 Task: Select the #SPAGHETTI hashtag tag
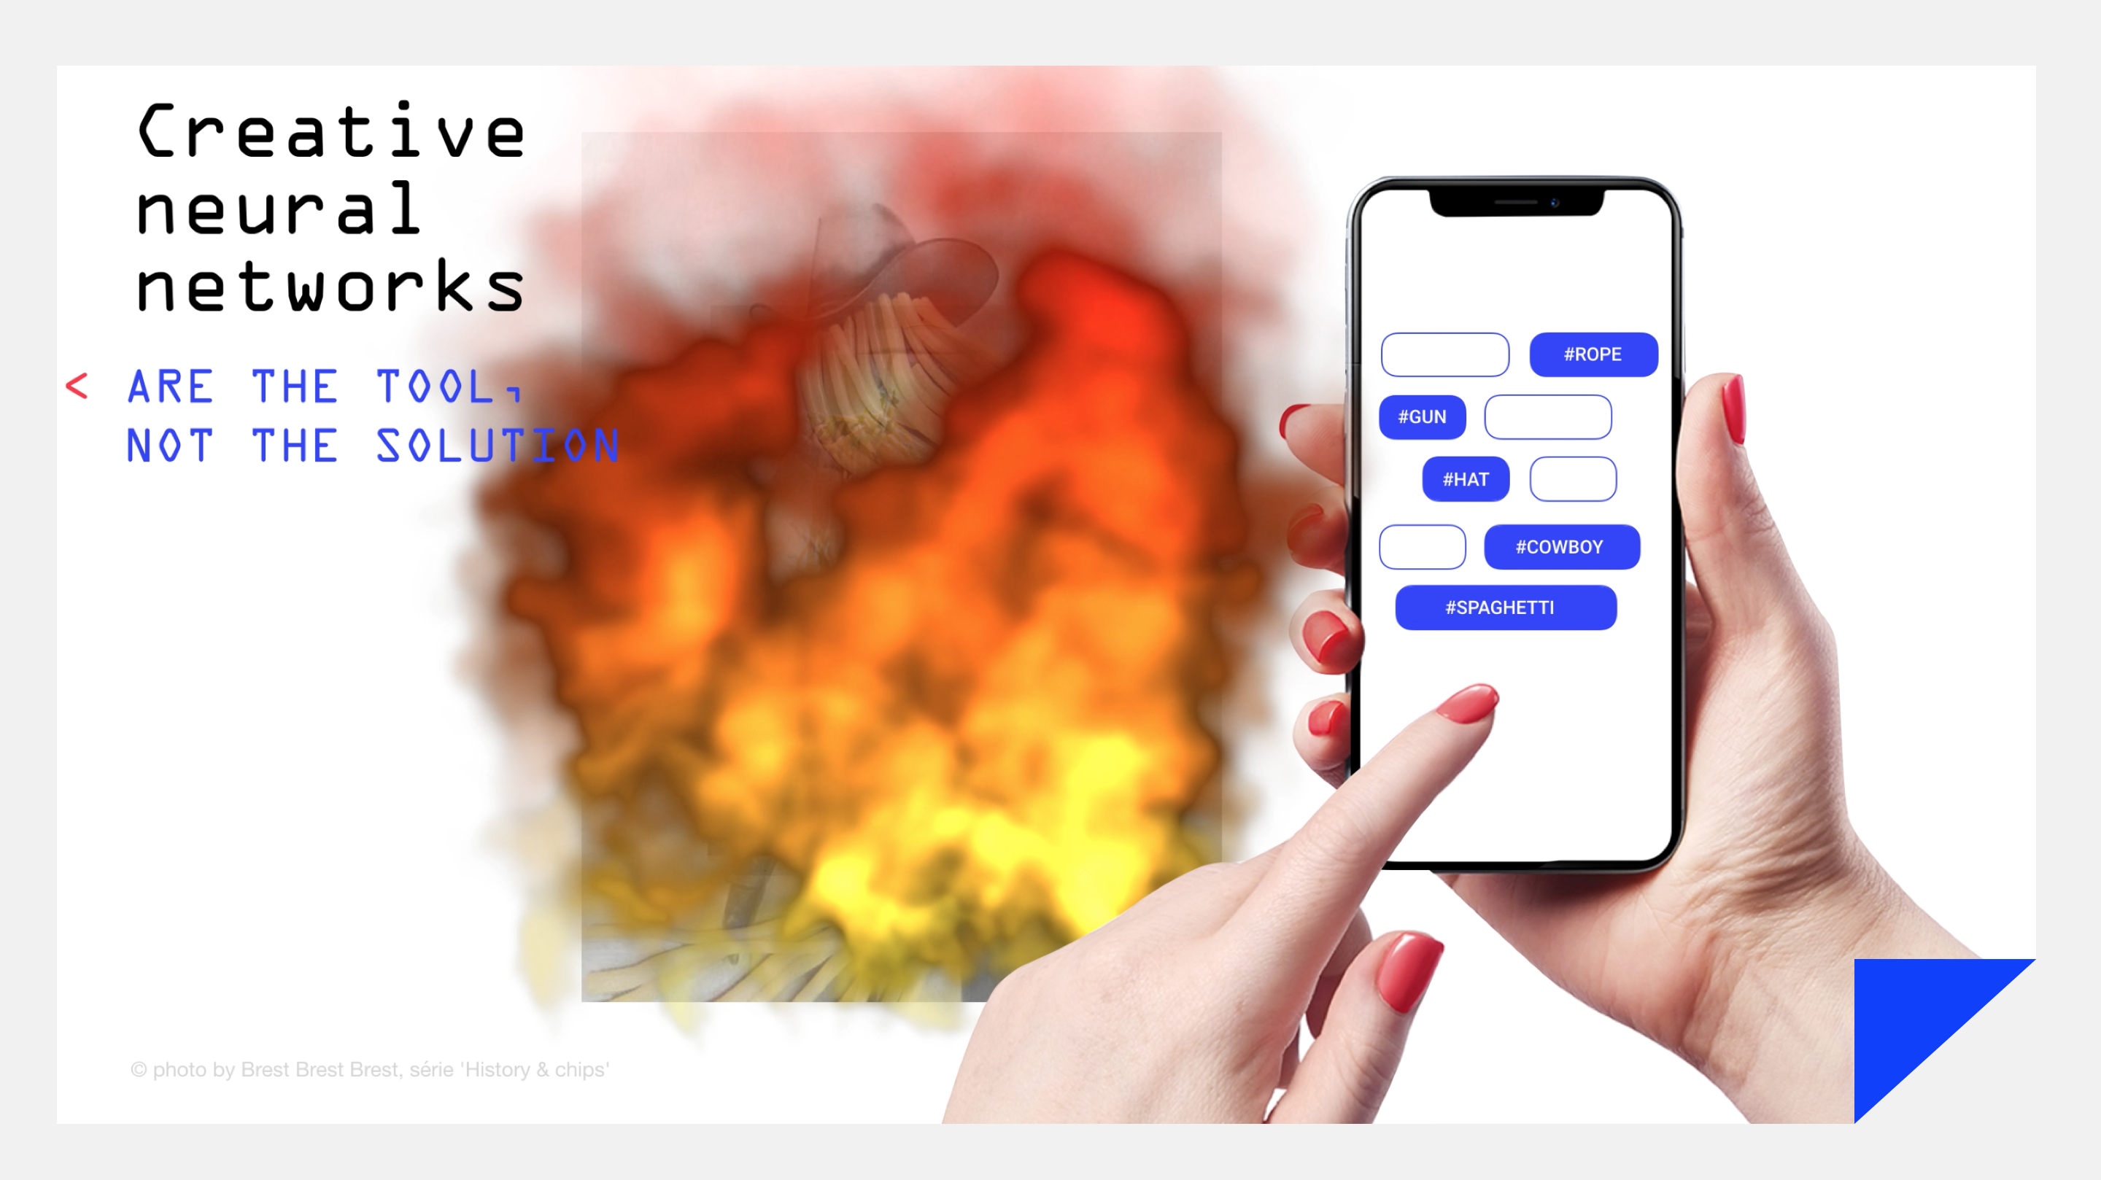point(1506,606)
